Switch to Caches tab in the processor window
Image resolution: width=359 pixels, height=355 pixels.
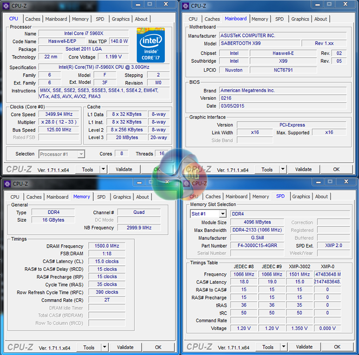click(x=33, y=19)
